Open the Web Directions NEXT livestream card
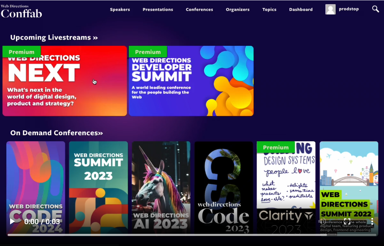Viewport: 384px width, 246px height. click(65, 81)
